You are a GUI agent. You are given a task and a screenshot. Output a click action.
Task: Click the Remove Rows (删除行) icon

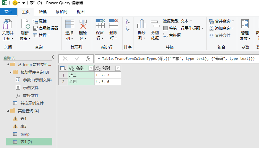(x=114, y=24)
